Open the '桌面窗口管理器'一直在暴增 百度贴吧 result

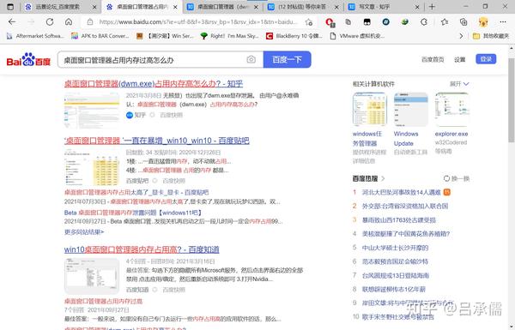(157, 141)
